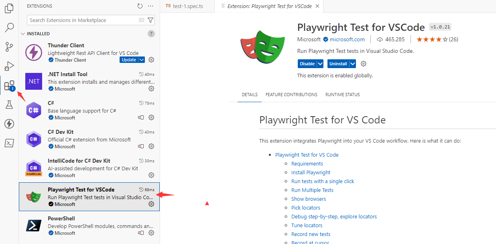
Task: Select the PowerShell extension entry
Action: point(89,226)
